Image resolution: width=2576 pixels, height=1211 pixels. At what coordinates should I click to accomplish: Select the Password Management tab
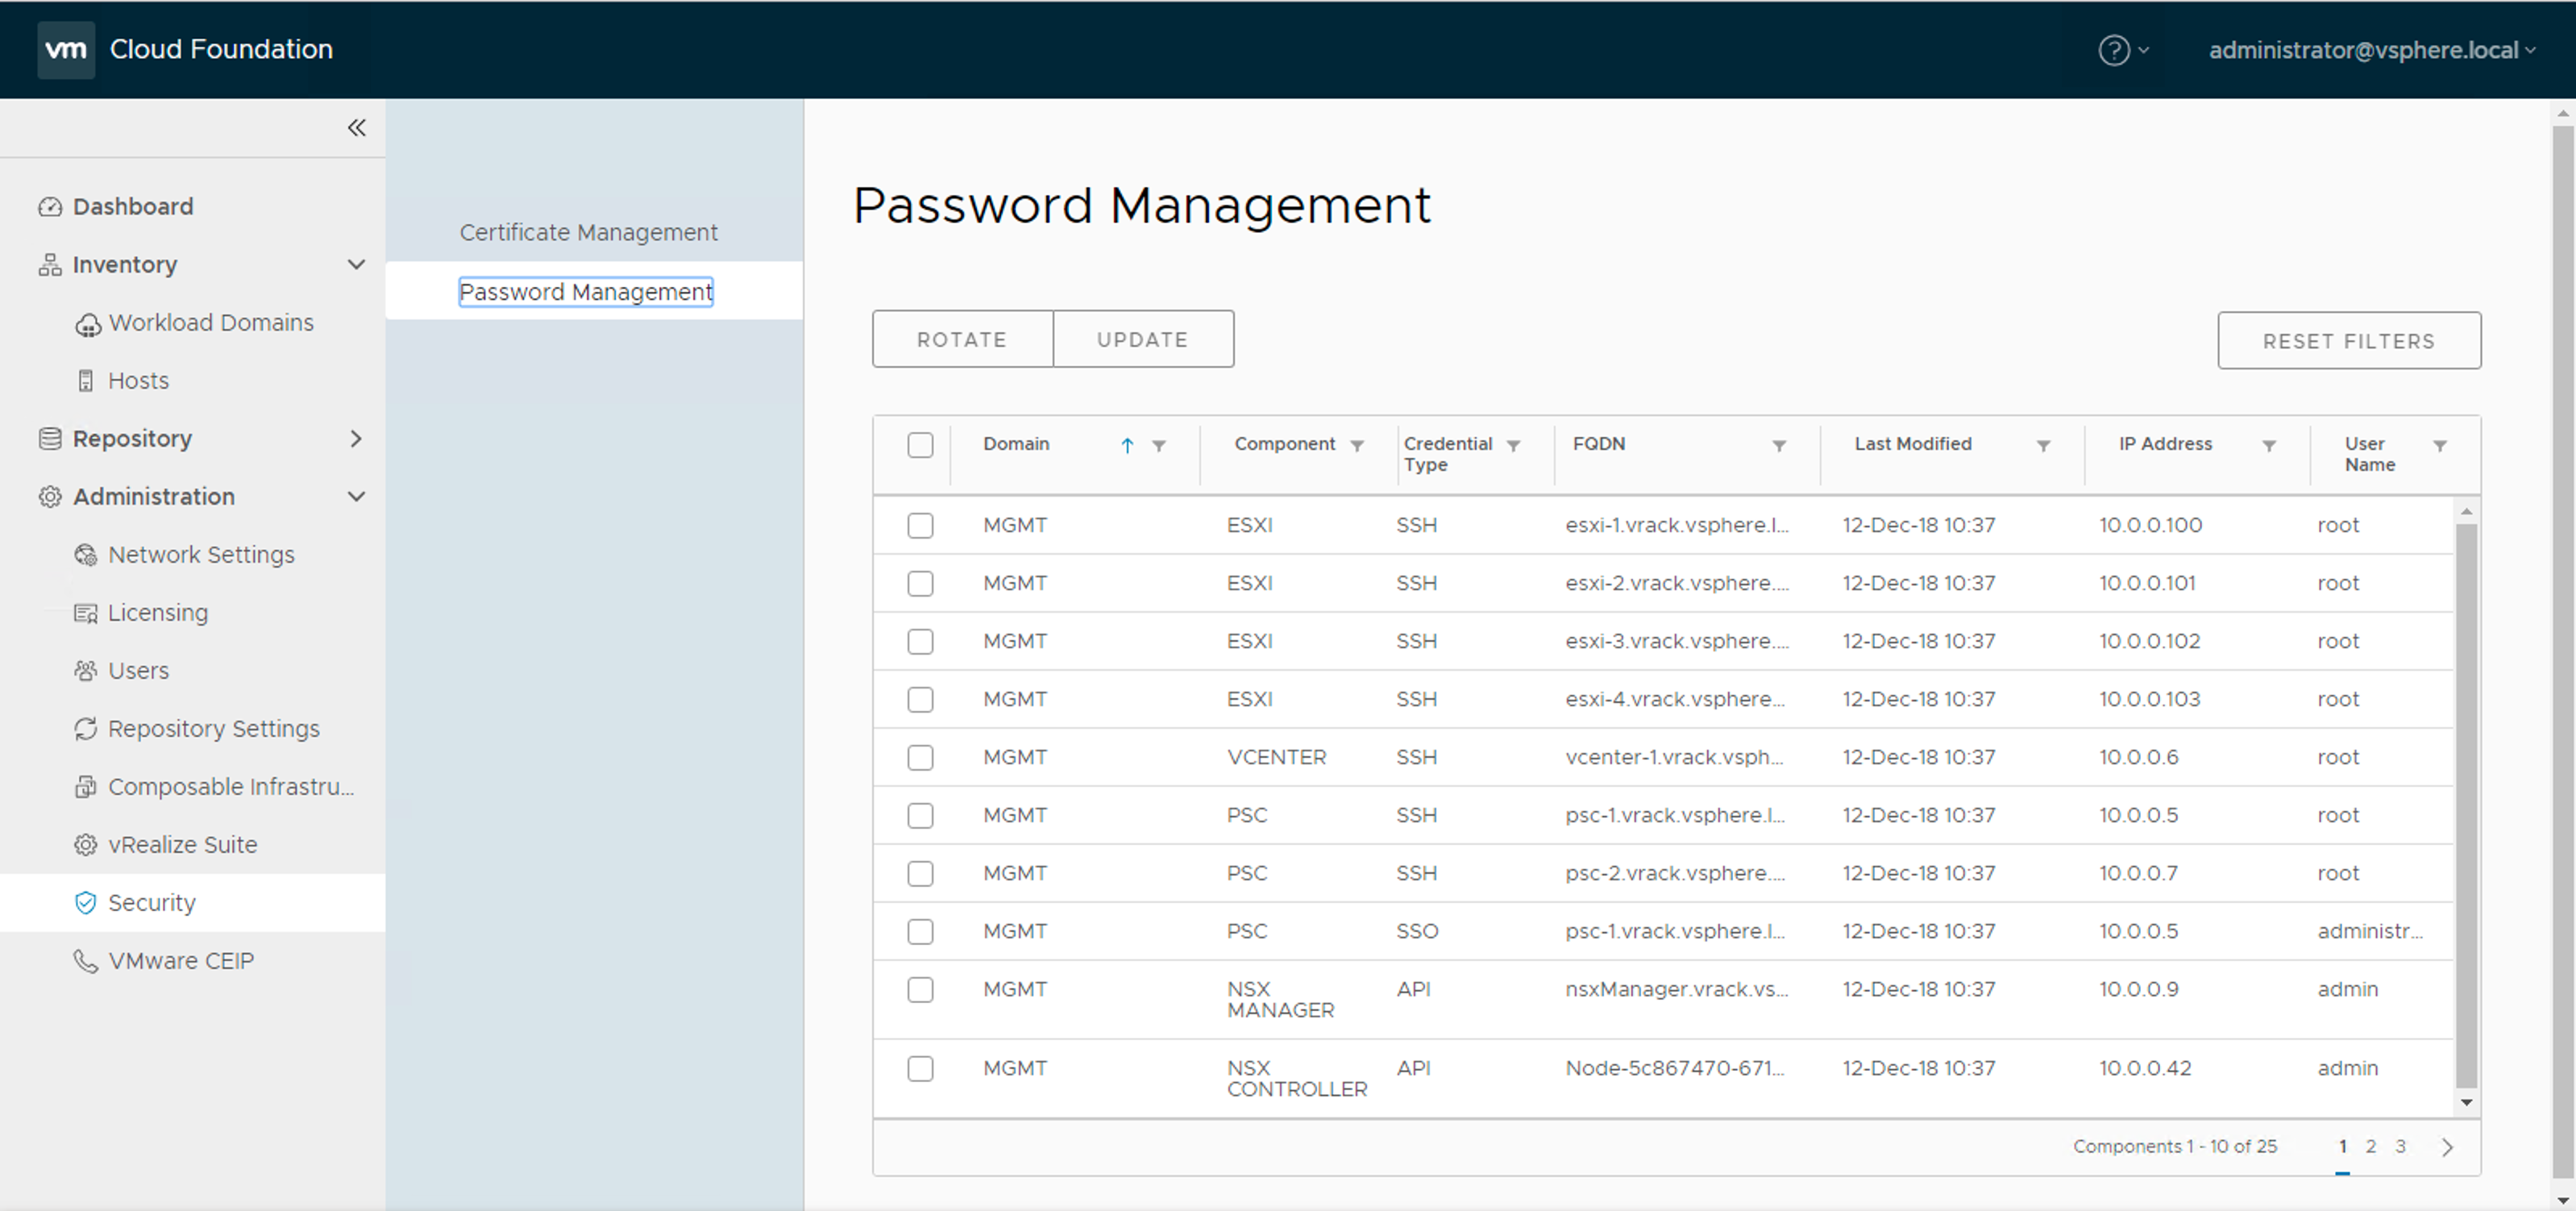(586, 292)
